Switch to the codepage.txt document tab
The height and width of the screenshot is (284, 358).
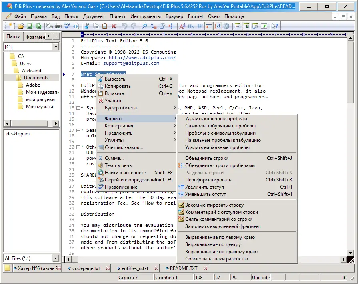86,268
